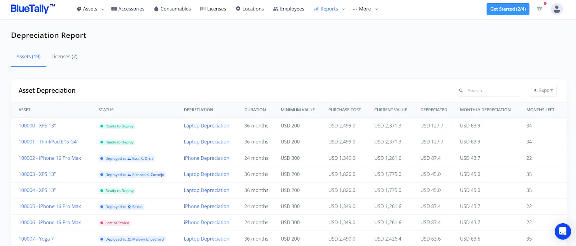Focus the Search input field

coord(493,90)
